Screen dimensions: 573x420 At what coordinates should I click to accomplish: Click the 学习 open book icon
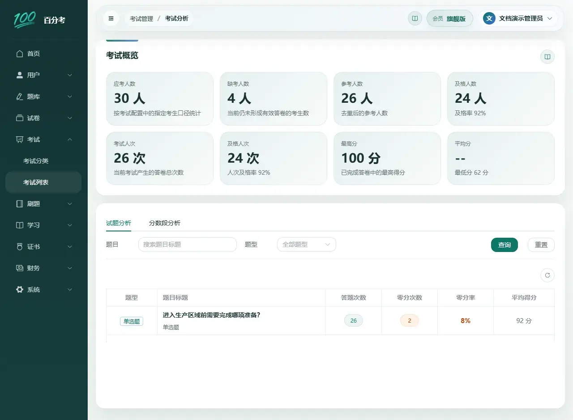pyautogui.click(x=19, y=225)
